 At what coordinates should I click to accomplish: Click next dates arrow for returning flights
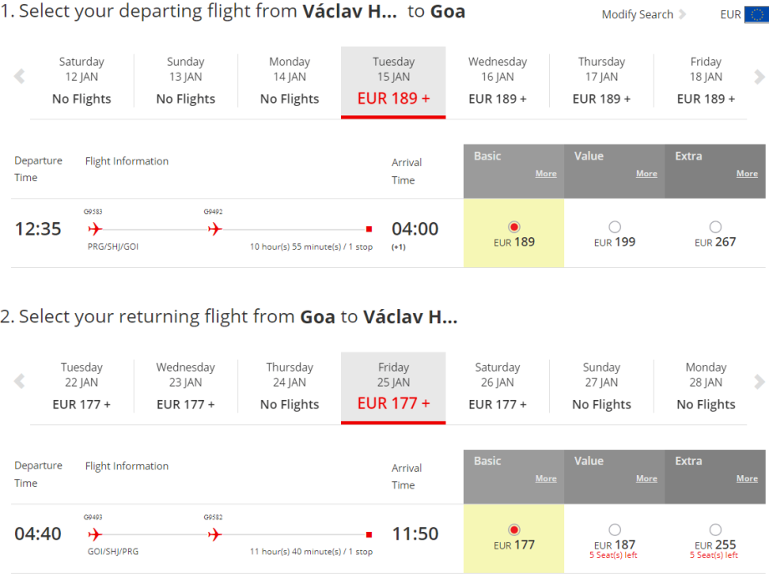tap(759, 382)
